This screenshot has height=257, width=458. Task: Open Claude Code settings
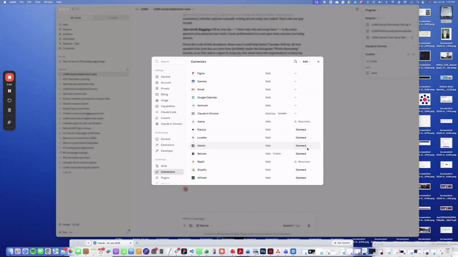point(168,112)
